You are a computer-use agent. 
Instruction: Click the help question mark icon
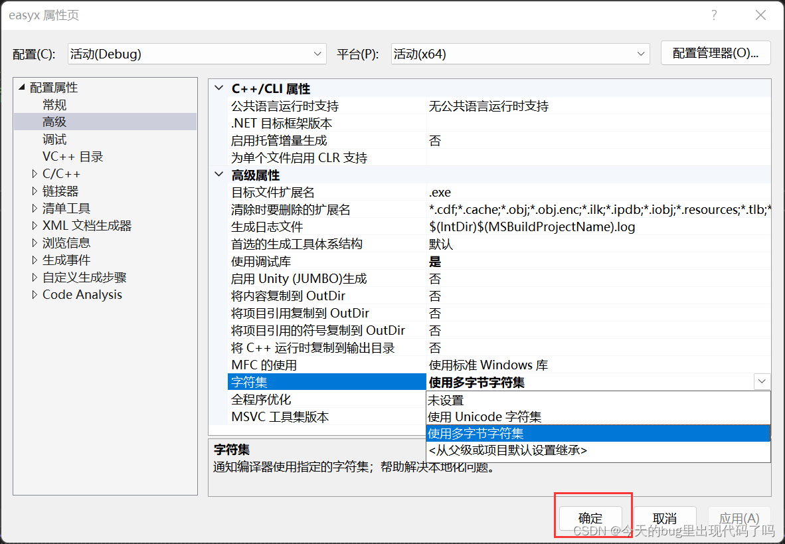(714, 15)
